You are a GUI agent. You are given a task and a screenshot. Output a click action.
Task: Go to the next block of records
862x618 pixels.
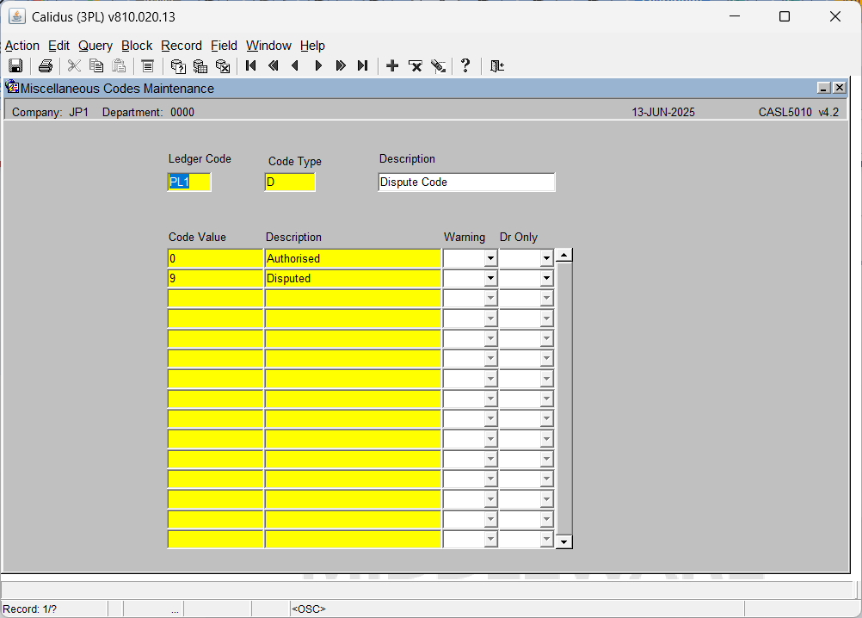tap(341, 66)
